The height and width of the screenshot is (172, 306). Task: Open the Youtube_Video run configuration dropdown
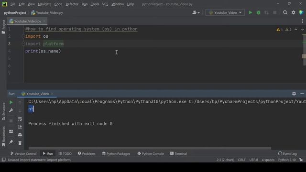[x=225, y=13]
